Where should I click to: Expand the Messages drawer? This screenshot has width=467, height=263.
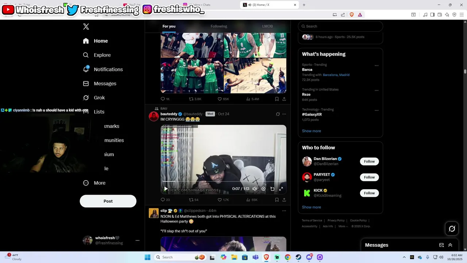tap(450, 245)
